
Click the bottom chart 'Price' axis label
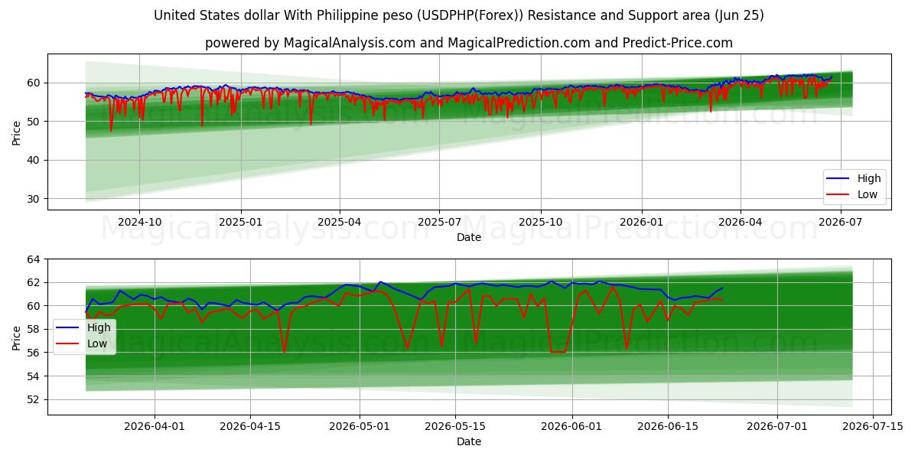(x=17, y=337)
